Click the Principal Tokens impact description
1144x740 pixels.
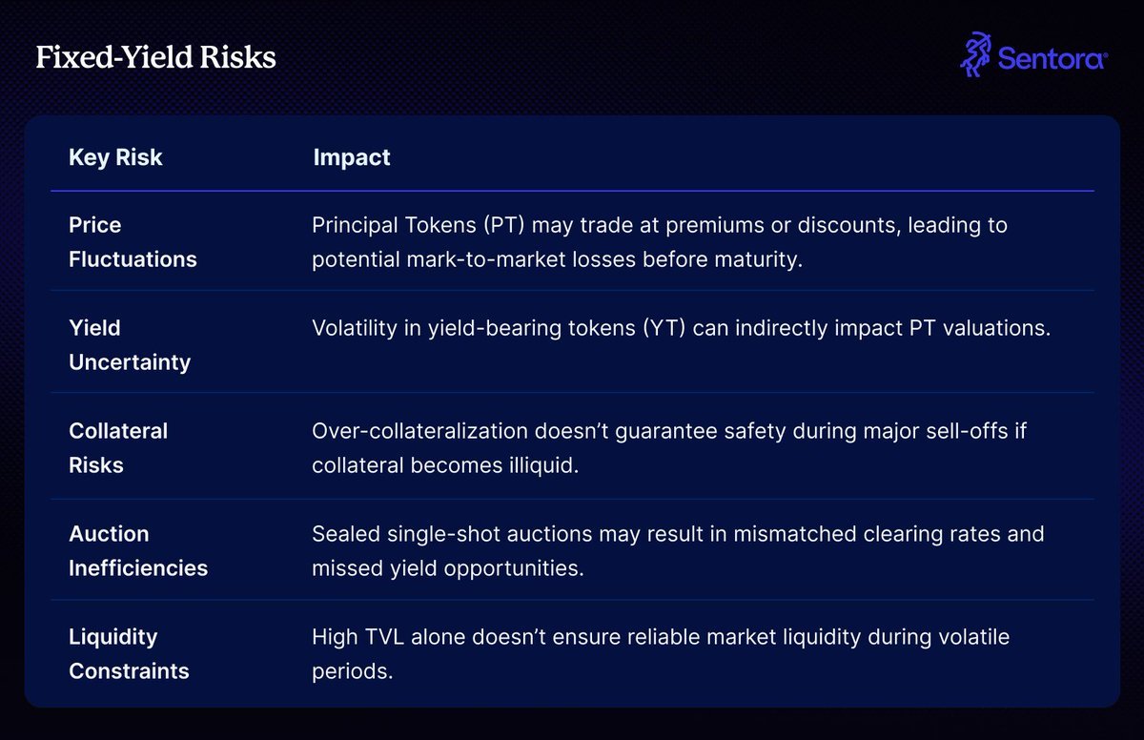tap(661, 242)
